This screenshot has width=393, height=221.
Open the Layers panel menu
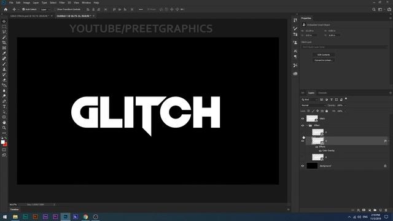pos(391,93)
